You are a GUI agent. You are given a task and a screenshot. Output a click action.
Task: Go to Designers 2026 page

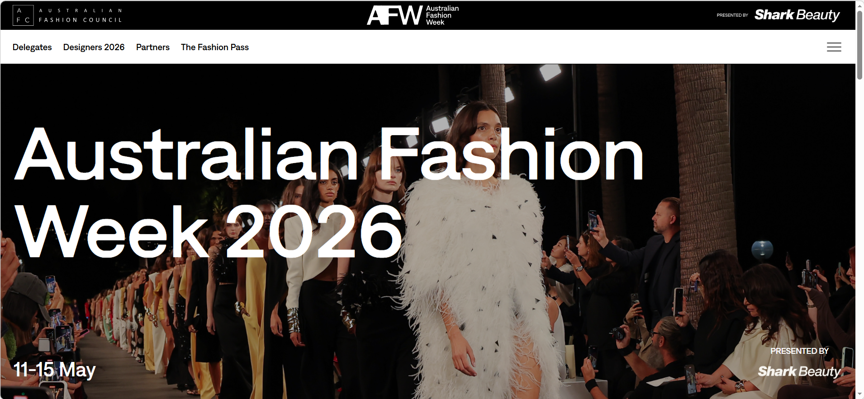click(94, 47)
